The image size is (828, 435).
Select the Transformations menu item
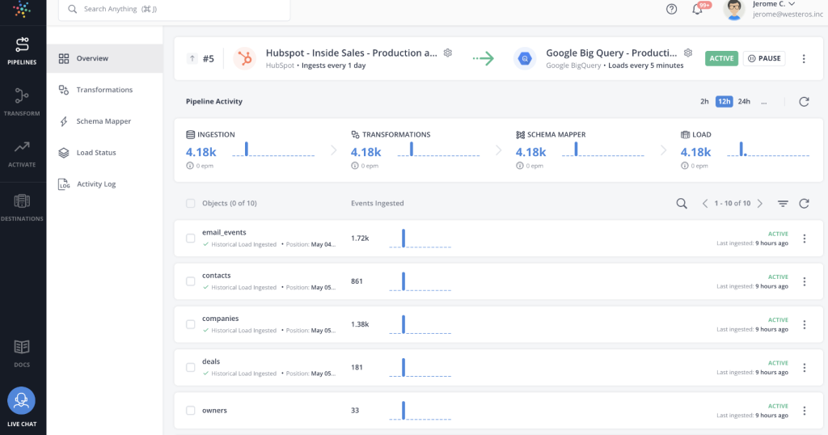tap(104, 90)
